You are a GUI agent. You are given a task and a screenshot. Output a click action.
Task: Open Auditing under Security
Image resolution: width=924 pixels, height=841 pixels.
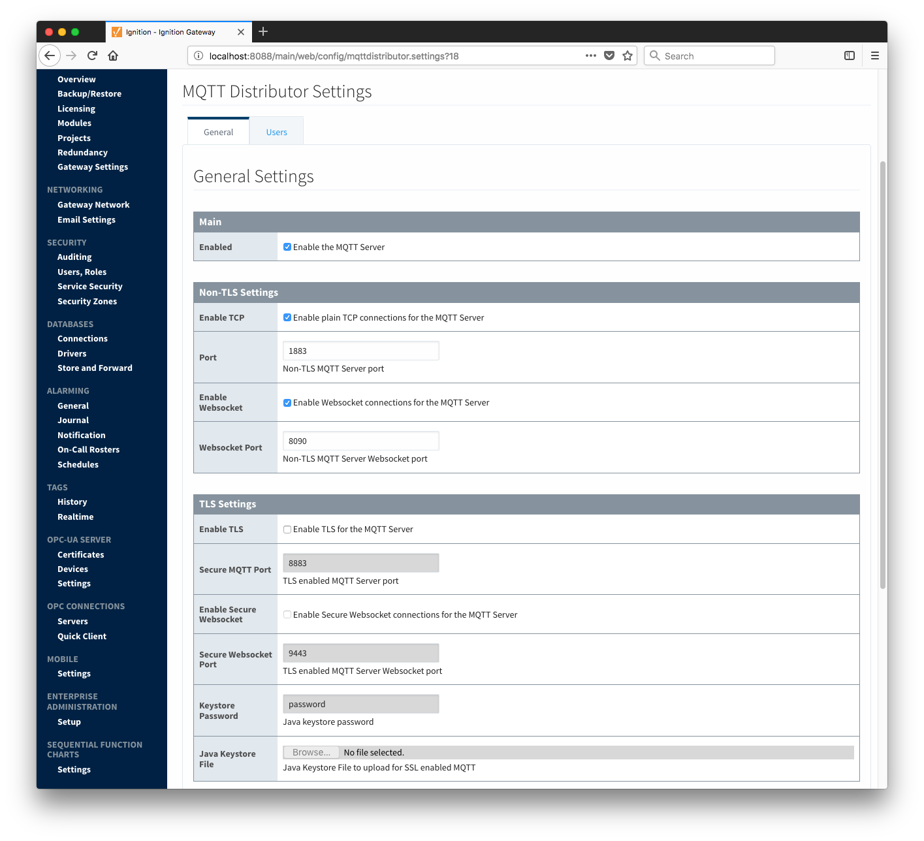[74, 257]
